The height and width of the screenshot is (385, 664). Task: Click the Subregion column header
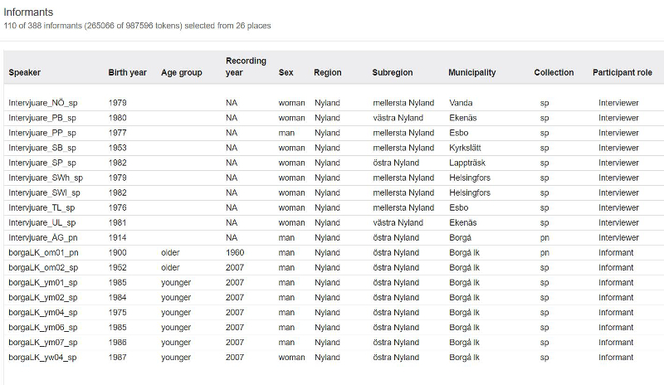point(392,73)
